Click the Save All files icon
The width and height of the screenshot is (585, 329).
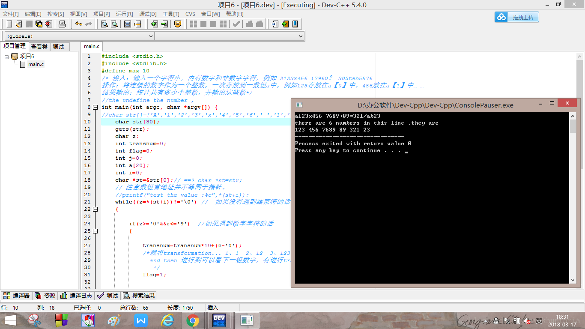tap(39, 24)
